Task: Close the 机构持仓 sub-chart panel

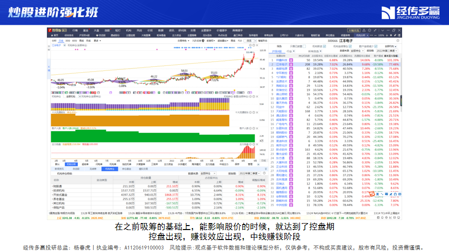Action: [x=257, y=97]
